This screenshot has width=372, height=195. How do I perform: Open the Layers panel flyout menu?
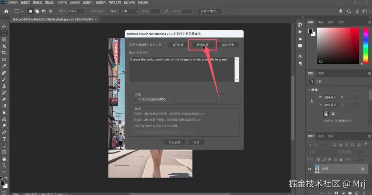point(369,136)
